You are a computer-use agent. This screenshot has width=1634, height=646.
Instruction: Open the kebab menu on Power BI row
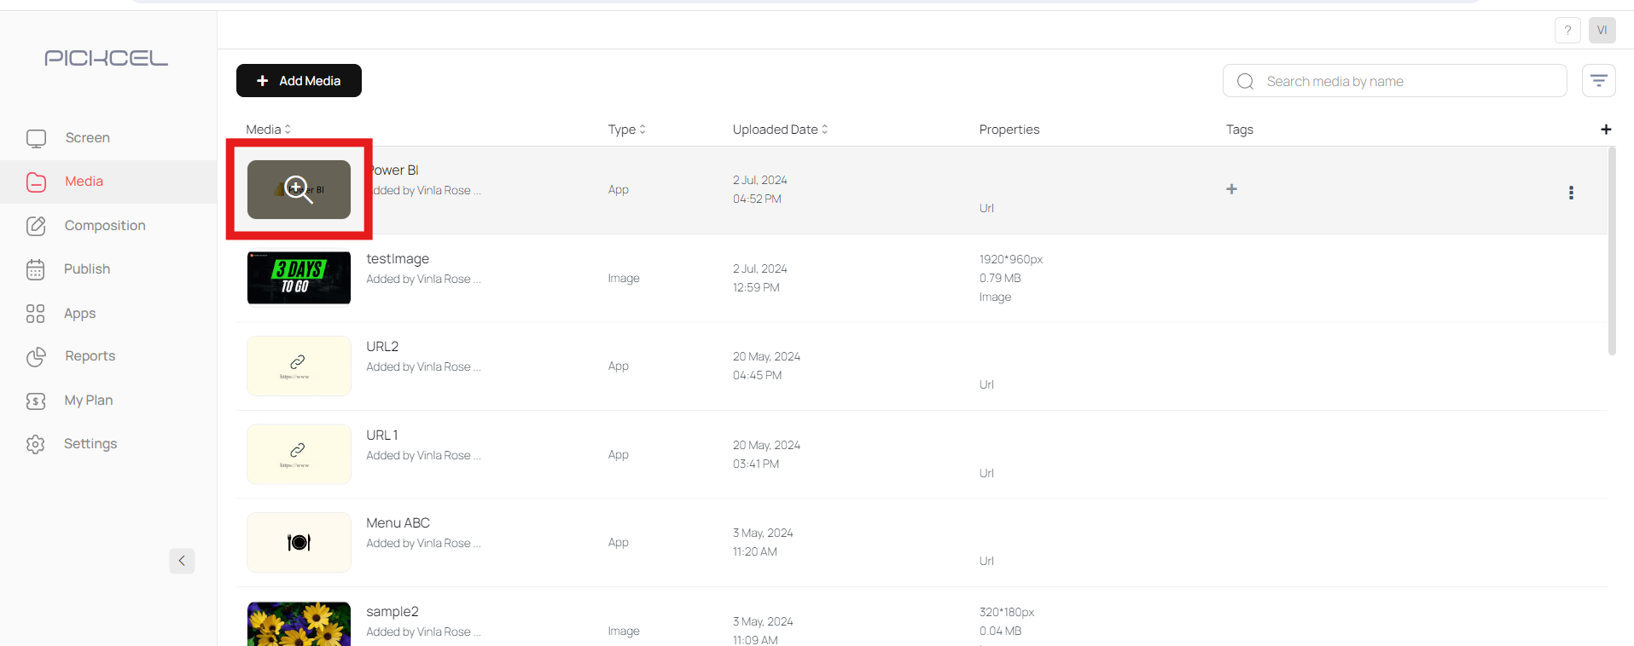coord(1571,193)
